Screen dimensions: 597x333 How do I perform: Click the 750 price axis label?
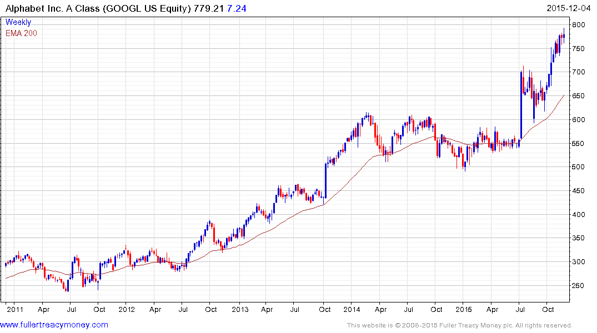[x=578, y=49]
